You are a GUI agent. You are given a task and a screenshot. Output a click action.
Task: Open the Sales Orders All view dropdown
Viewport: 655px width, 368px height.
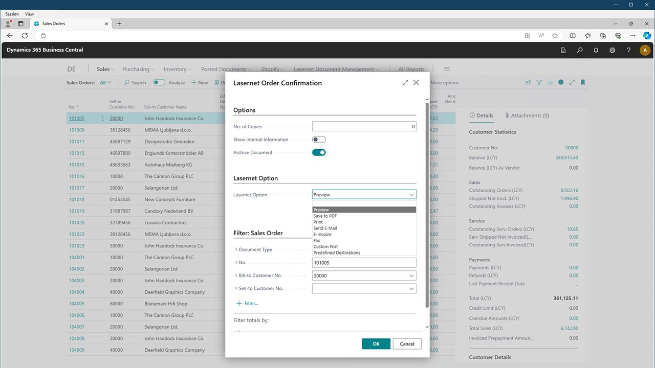pos(105,82)
